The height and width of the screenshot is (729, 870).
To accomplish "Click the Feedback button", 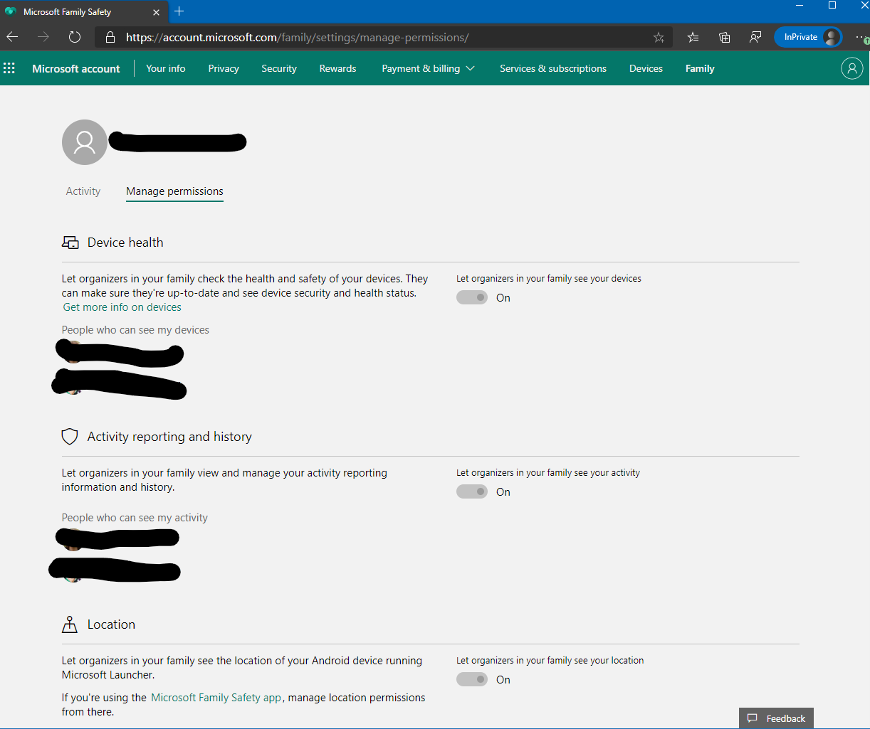I will point(776,718).
